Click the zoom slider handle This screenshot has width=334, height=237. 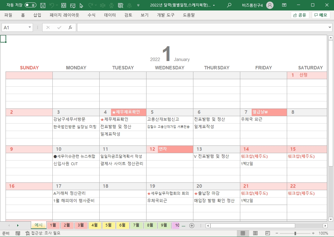(295, 233)
